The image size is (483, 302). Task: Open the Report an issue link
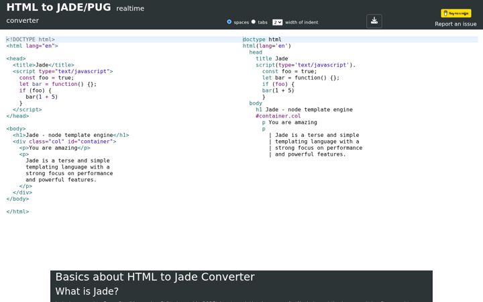[x=455, y=24]
